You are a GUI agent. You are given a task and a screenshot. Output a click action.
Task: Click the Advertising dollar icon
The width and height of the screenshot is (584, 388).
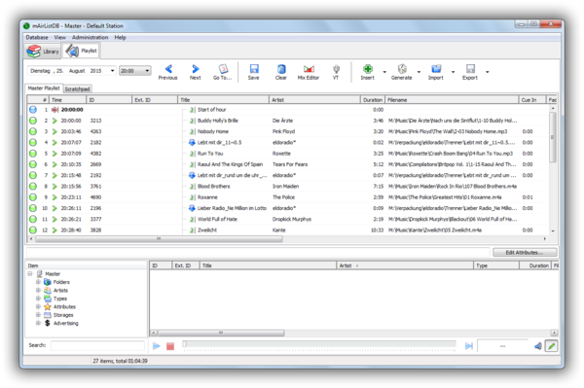[x=48, y=323]
